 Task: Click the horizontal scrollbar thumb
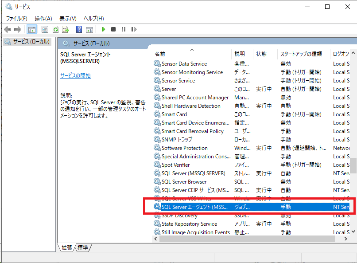(247, 239)
